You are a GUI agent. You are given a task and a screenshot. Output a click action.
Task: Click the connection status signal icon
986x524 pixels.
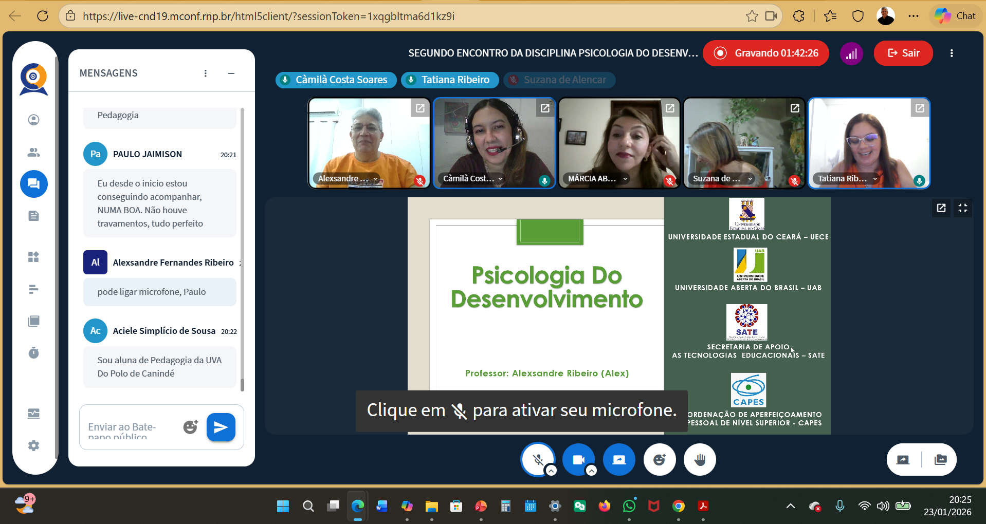point(851,53)
